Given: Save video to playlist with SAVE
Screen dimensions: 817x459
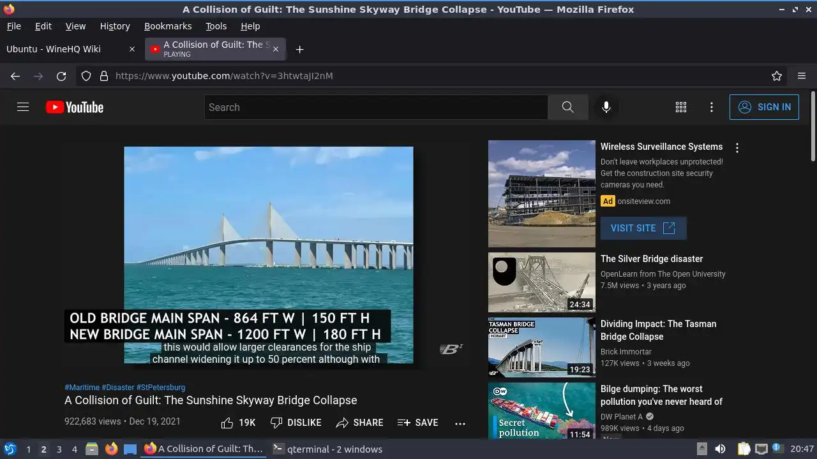Looking at the screenshot, I should (417, 423).
